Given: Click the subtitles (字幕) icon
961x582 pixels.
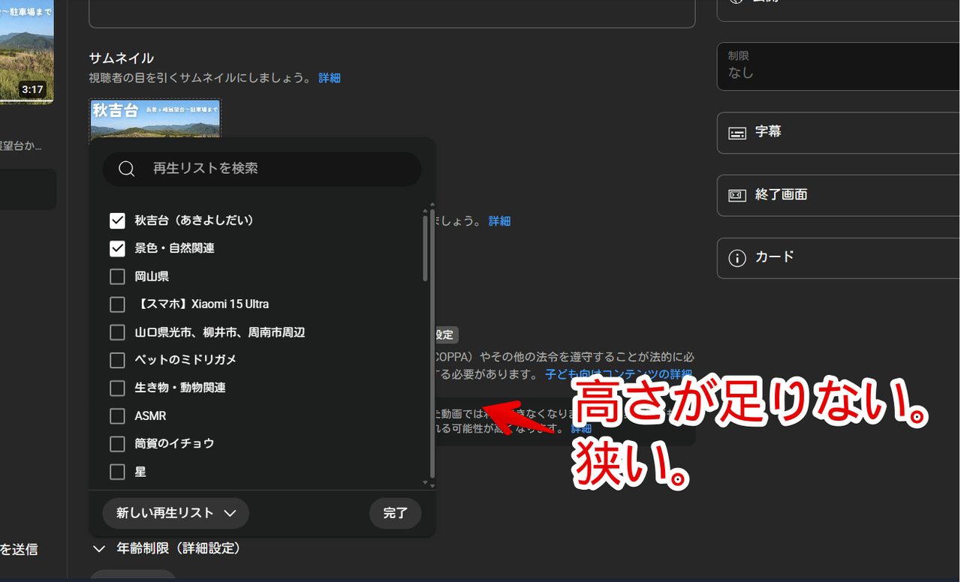Looking at the screenshot, I should click(x=737, y=133).
